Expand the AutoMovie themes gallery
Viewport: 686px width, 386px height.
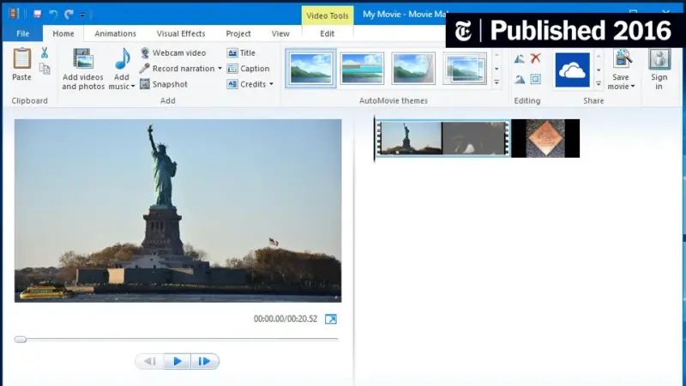click(x=496, y=81)
